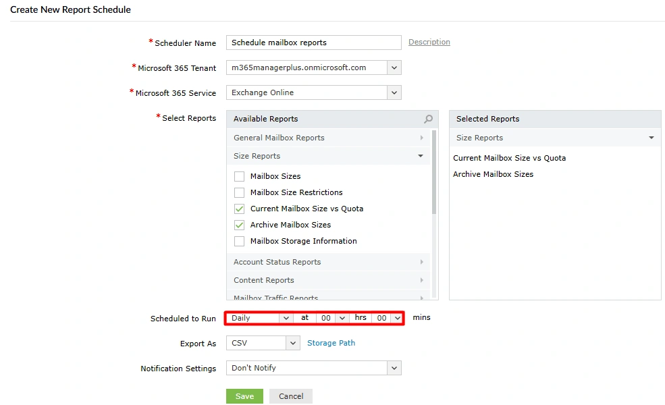The image size is (665, 405).
Task: Open the Microsoft 365 Tenant dropdown
Action: click(394, 67)
